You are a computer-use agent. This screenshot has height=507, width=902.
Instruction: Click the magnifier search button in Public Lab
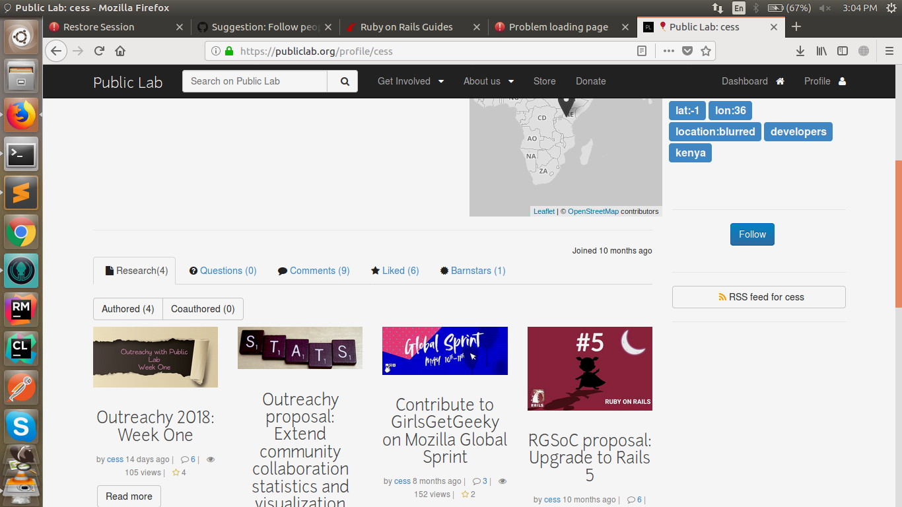point(343,81)
